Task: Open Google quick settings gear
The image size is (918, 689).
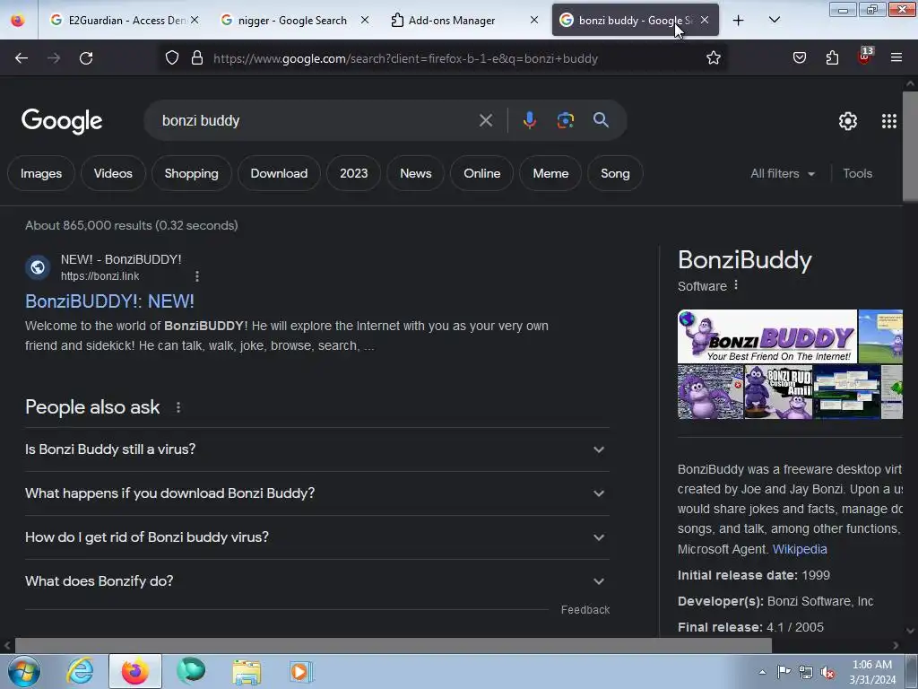Action: (x=848, y=121)
